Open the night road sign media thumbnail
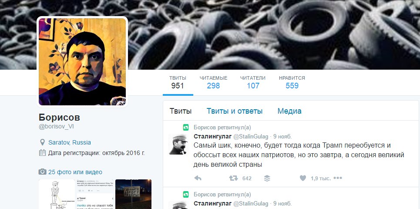Viewport: 420px width, 209px height. (x=133, y=194)
